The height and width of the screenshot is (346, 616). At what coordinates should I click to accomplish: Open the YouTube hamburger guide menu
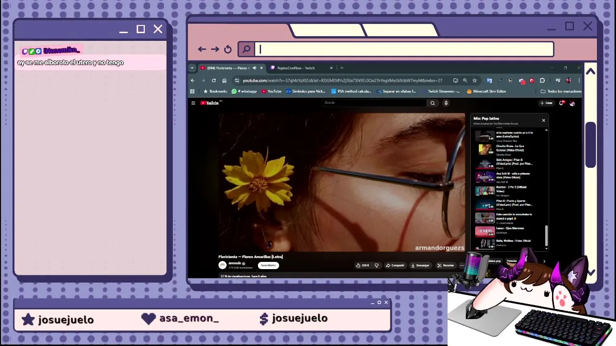pyautogui.click(x=193, y=103)
